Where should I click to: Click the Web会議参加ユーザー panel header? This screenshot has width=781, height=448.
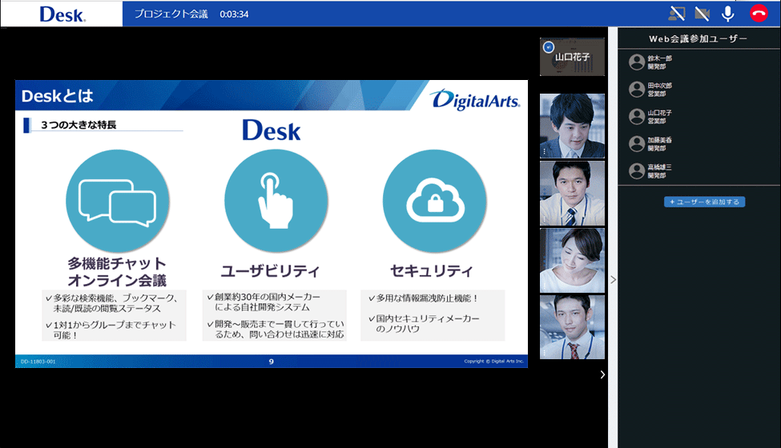pyautogui.click(x=698, y=38)
